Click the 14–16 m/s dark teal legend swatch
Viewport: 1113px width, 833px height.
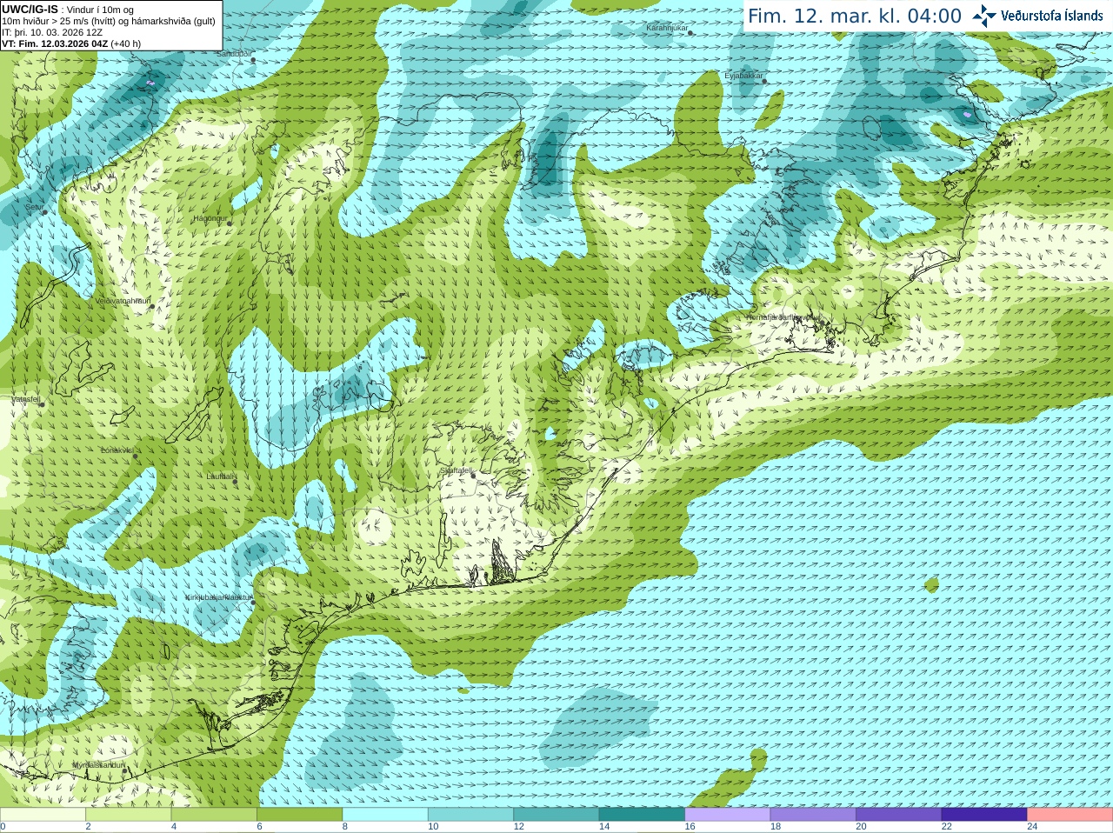coord(642,815)
